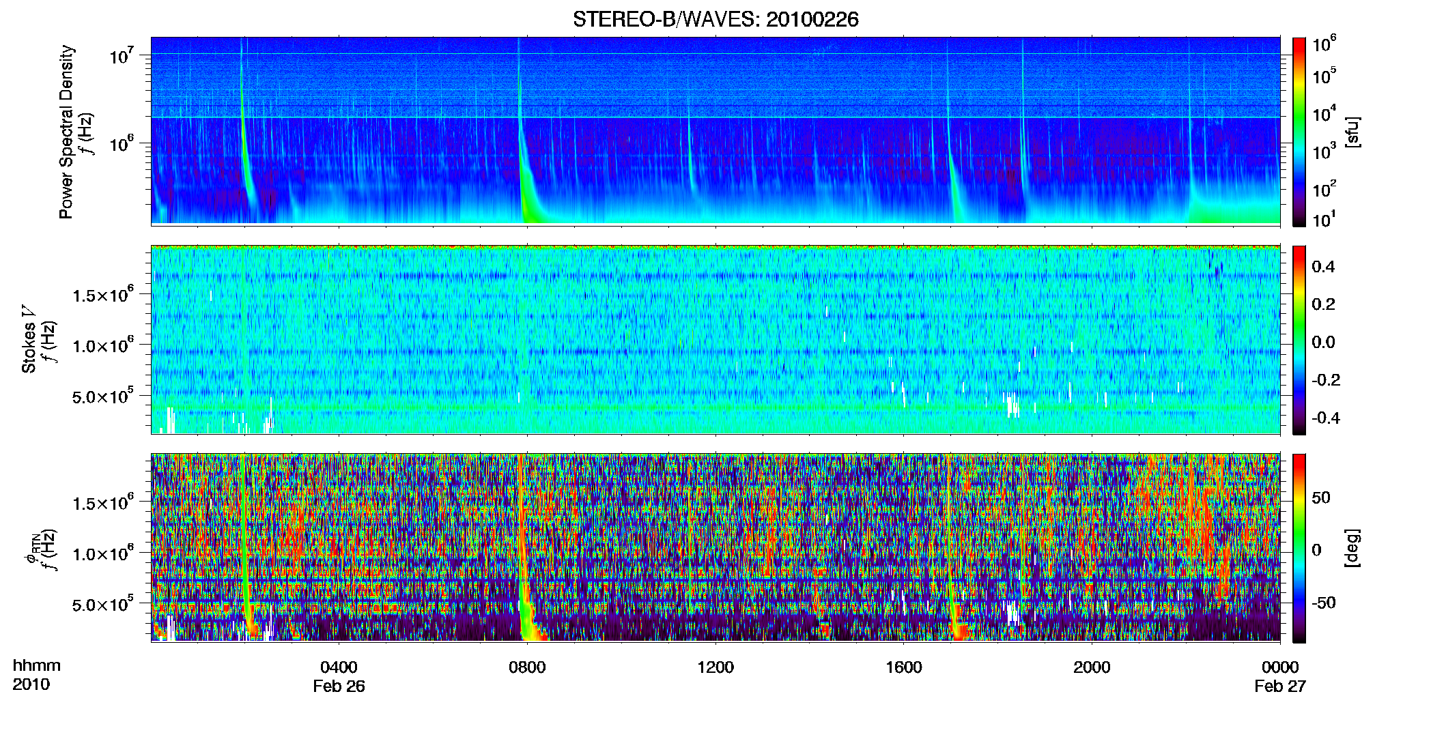Click the 10^5 label on the sfu color bar
The height and width of the screenshot is (737, 1431).
click(x=1324, y=76)
